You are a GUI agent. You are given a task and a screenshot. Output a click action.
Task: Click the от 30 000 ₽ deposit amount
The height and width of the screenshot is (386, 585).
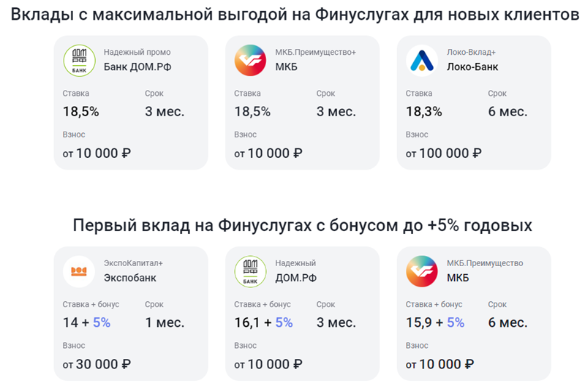(x=97, y=364)
